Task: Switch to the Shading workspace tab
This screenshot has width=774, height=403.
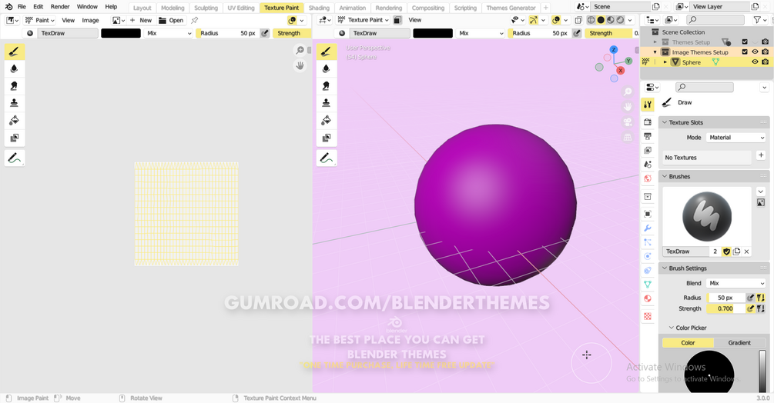Action: (x=319, y=8)
